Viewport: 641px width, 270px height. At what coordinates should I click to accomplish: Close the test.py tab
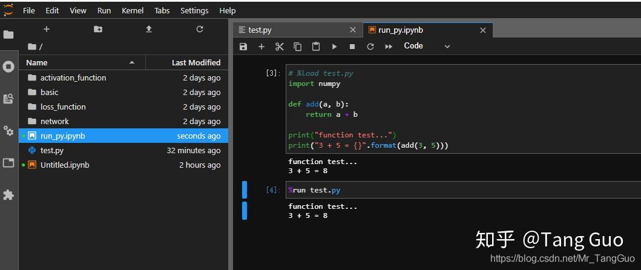pyautogui.click(x=353, y=30)
